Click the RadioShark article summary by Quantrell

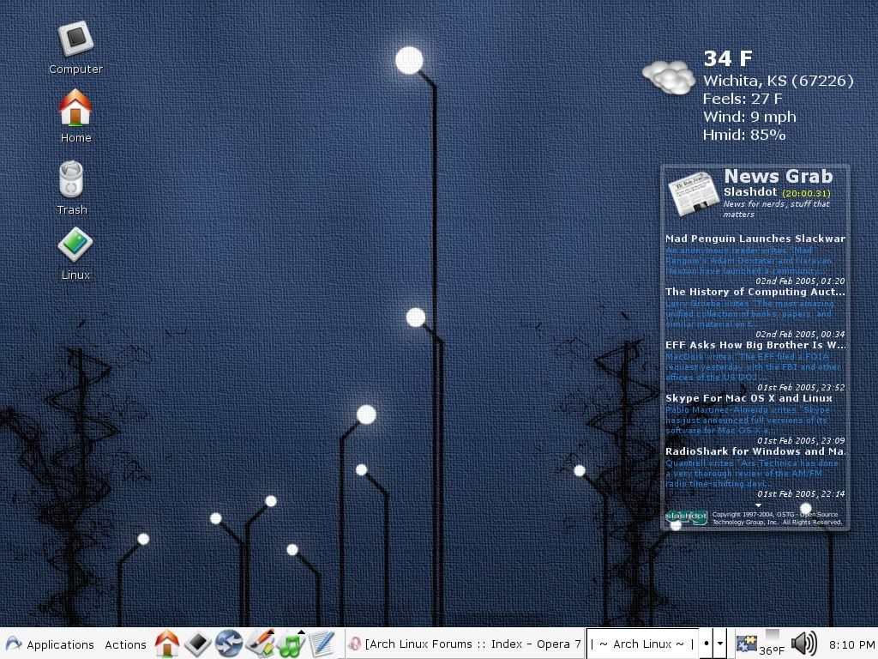click(x=751, y=474)
